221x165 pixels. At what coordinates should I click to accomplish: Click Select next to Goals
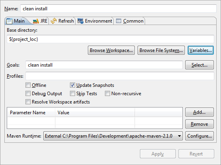[x=200, y=65]
